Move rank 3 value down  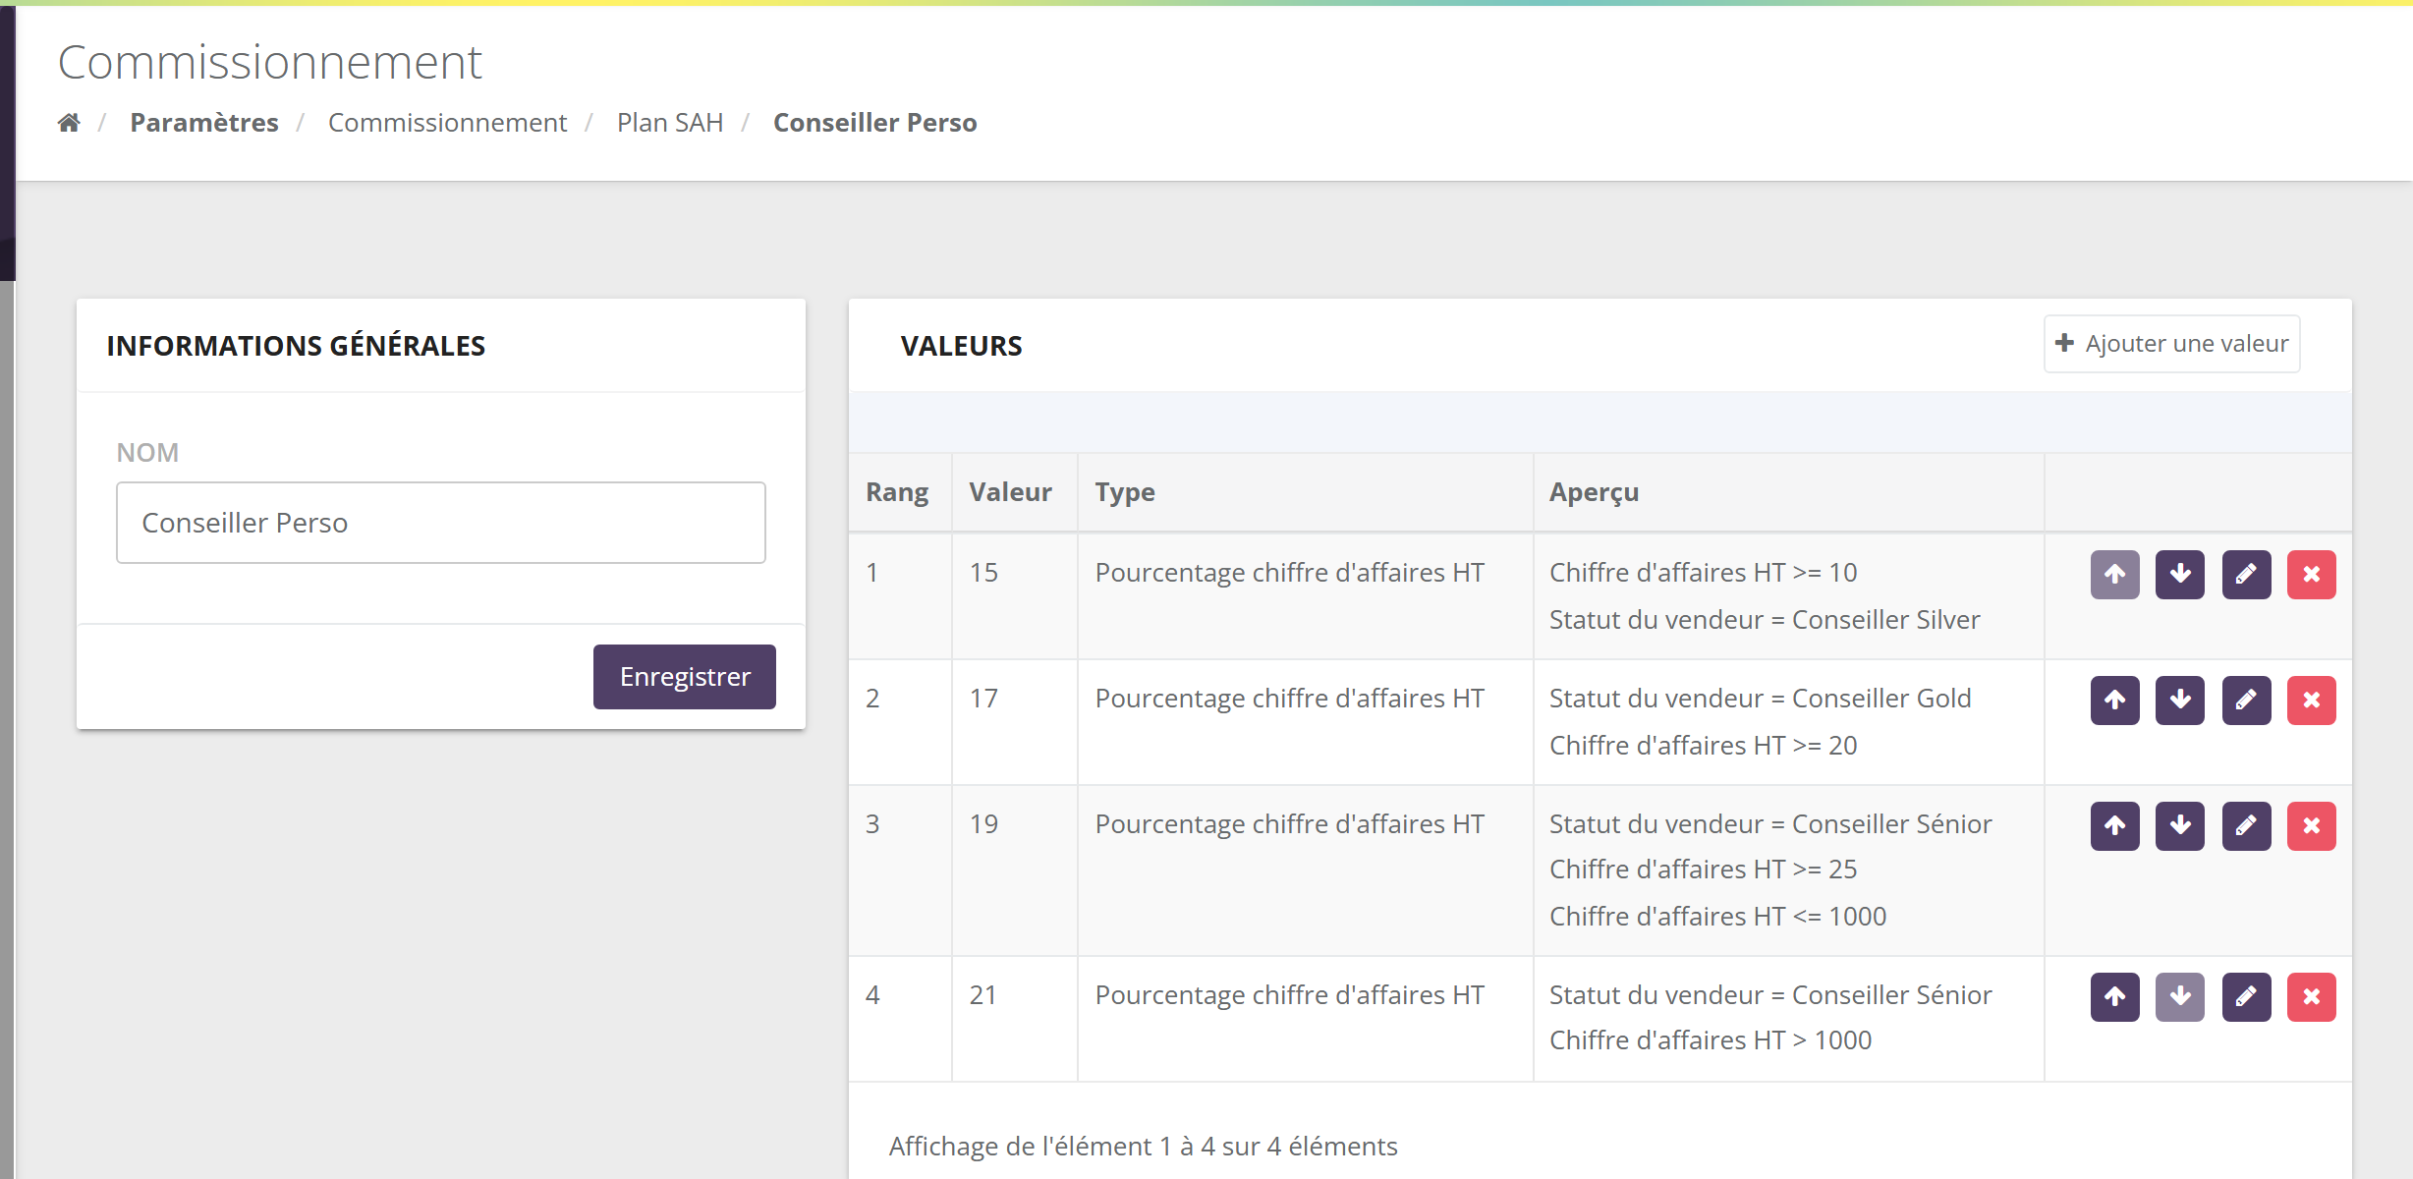tap(2180, 825)
